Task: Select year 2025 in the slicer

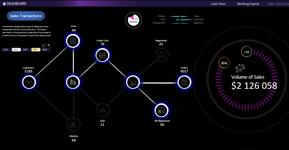Action: click(x=45, y=50)
